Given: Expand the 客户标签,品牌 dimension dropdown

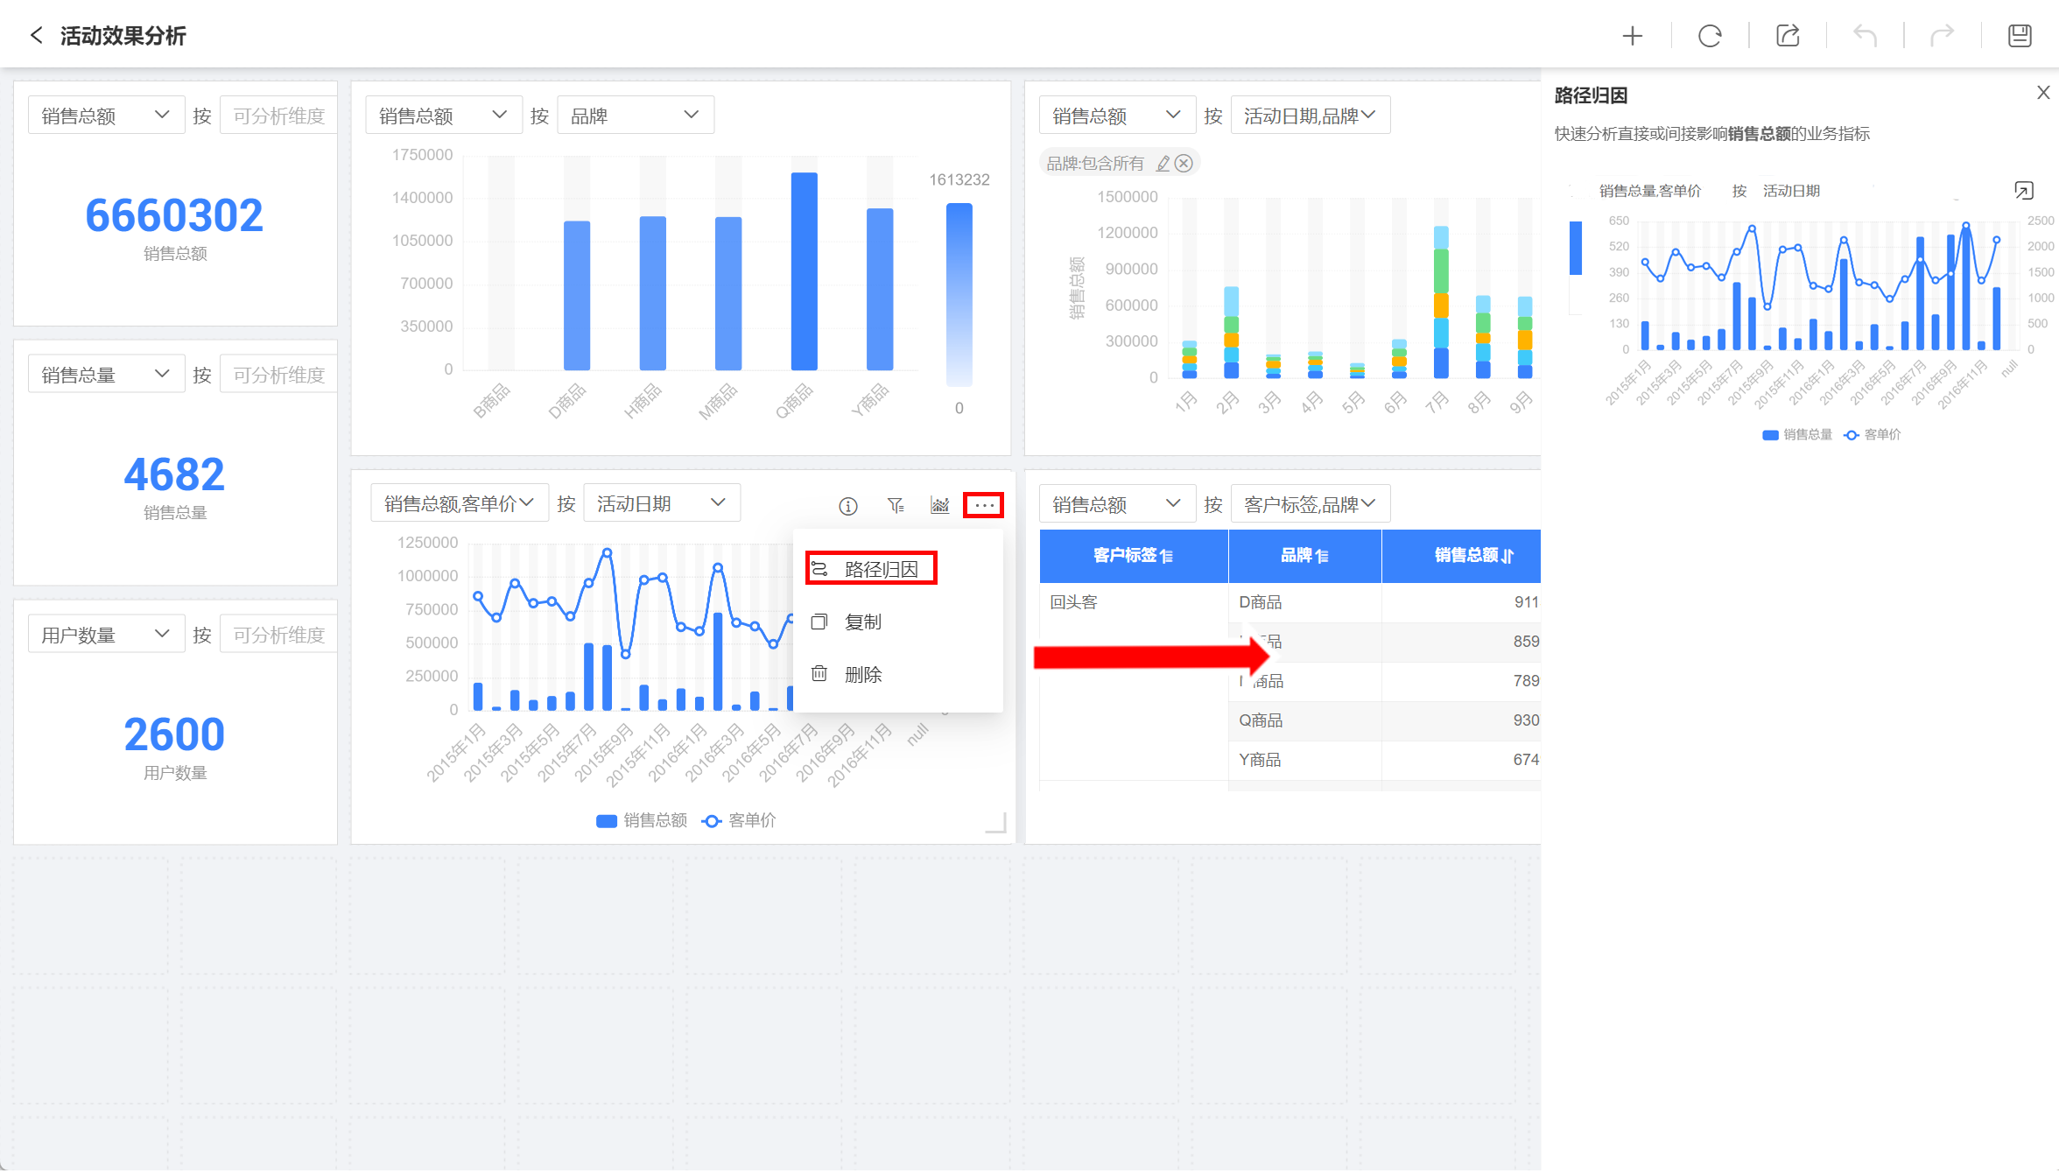Looking at the screenshot, I should coord(1310,505).
